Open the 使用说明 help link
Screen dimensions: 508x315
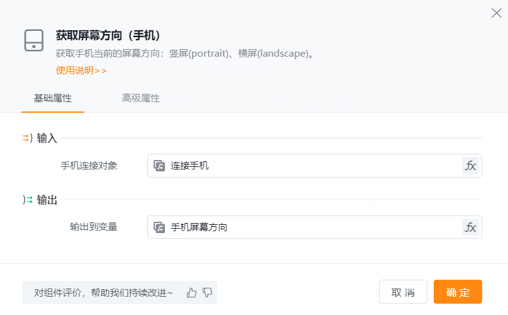click(x=81, y=71)
